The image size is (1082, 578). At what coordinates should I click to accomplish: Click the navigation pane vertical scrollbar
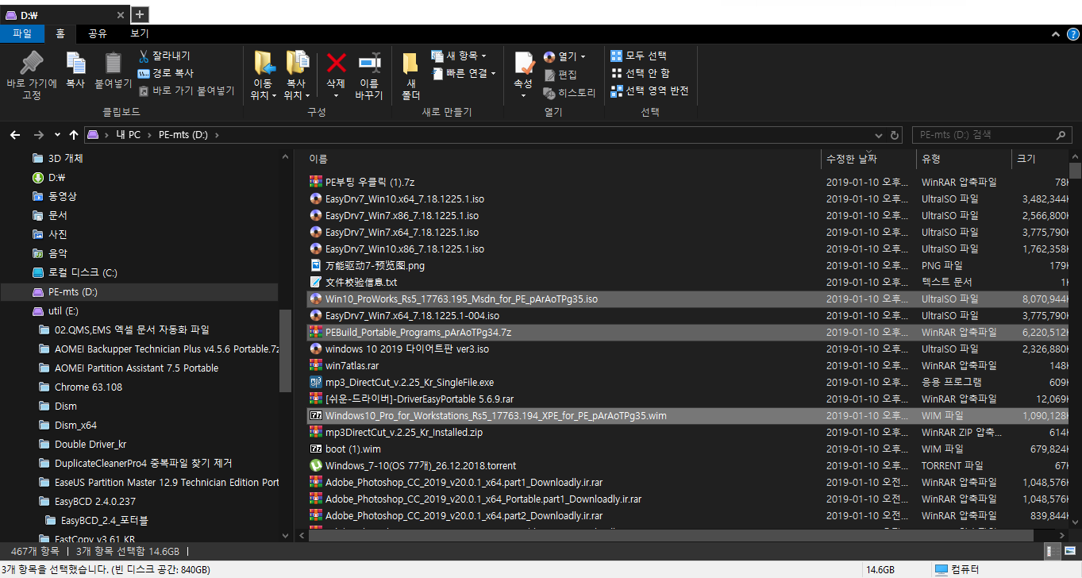coord(286,349)
